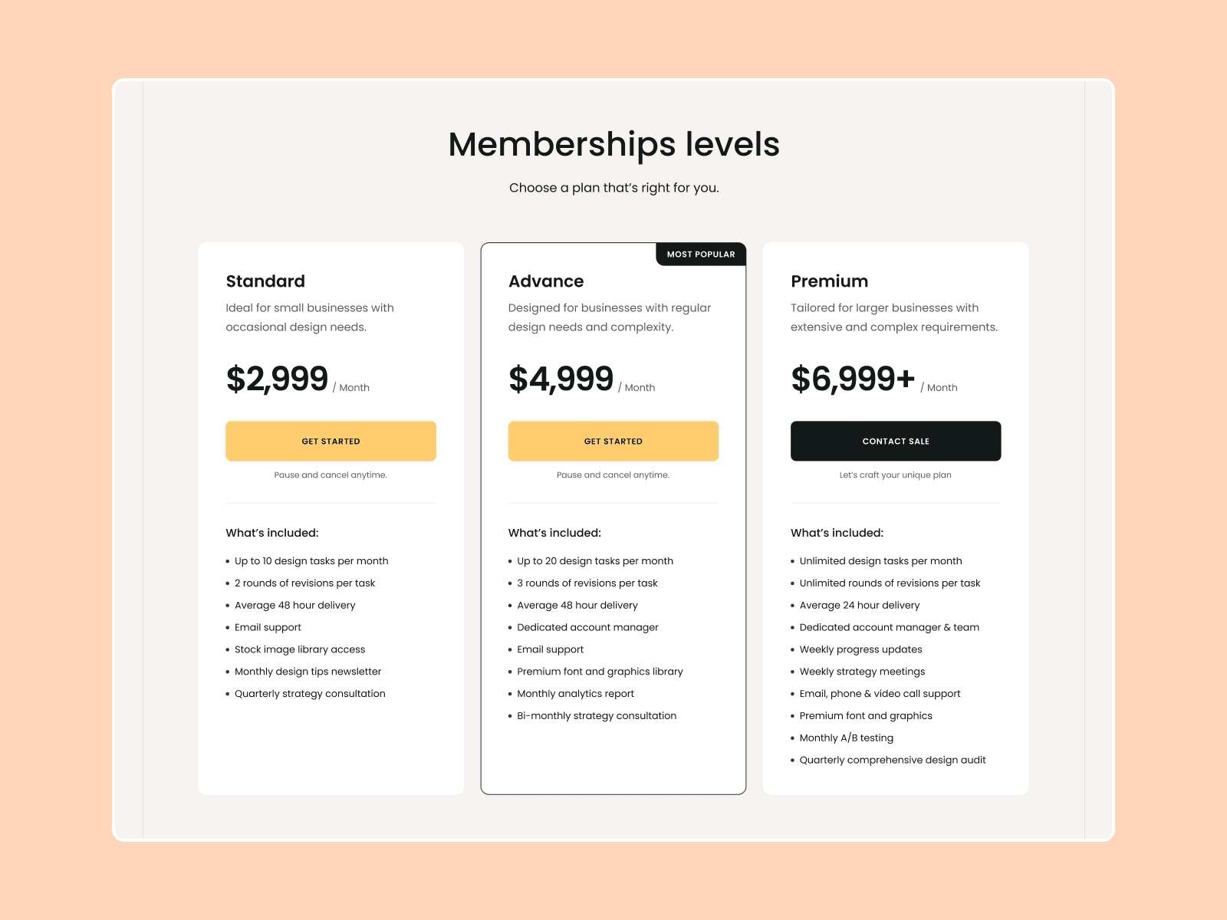
Task: Click the Standard plan title
Action: tap(265, 281)
